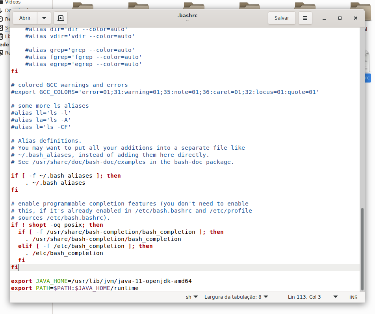Expand the recent files arrow beside Abrir

(44, 18)
